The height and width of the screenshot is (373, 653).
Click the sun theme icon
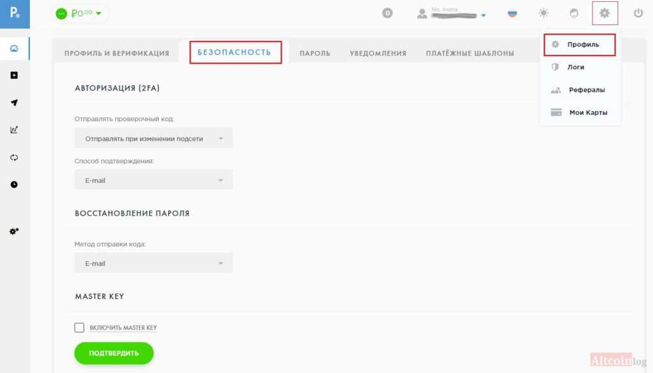(543, 13)
